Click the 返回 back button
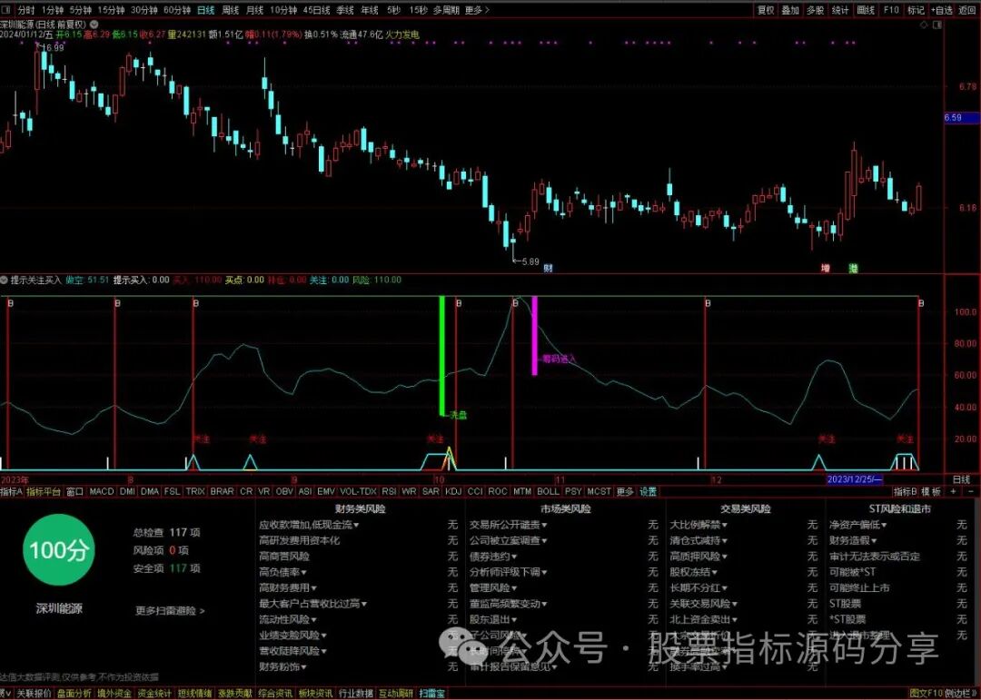 click(967, 10)
